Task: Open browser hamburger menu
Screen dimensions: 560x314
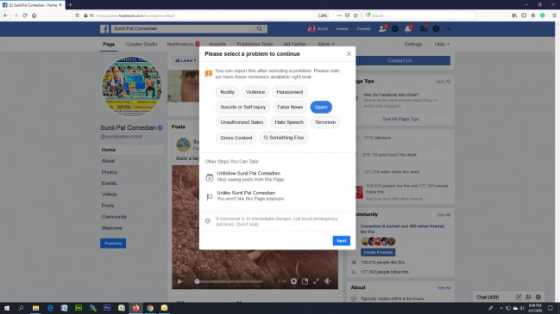Action: pos(554,15)
